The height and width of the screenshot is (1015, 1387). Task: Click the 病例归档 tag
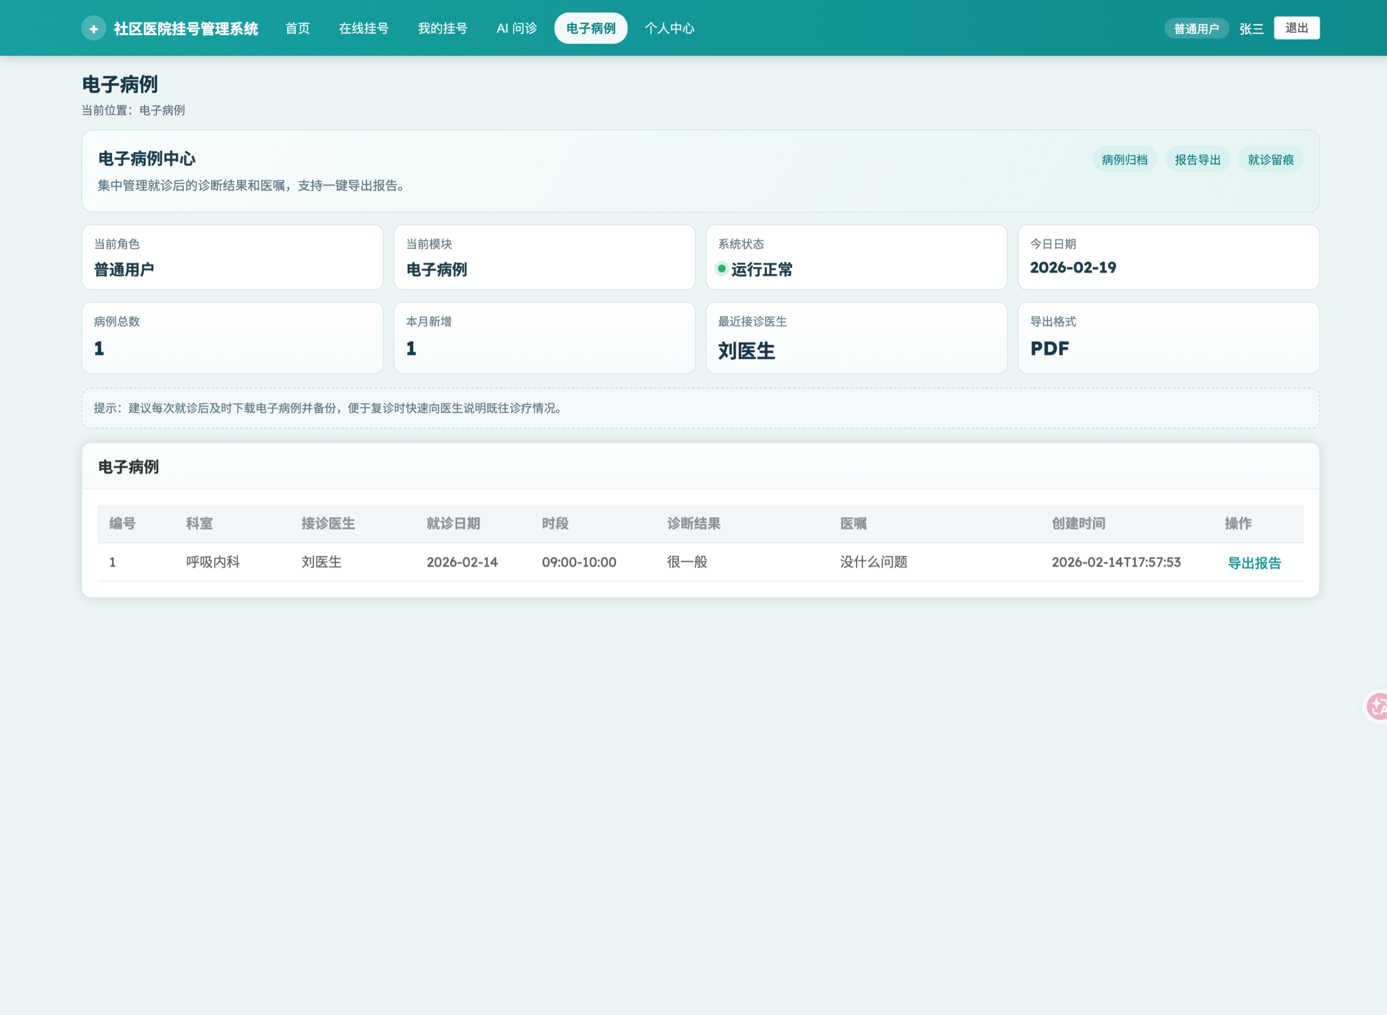coord(1124,160)
